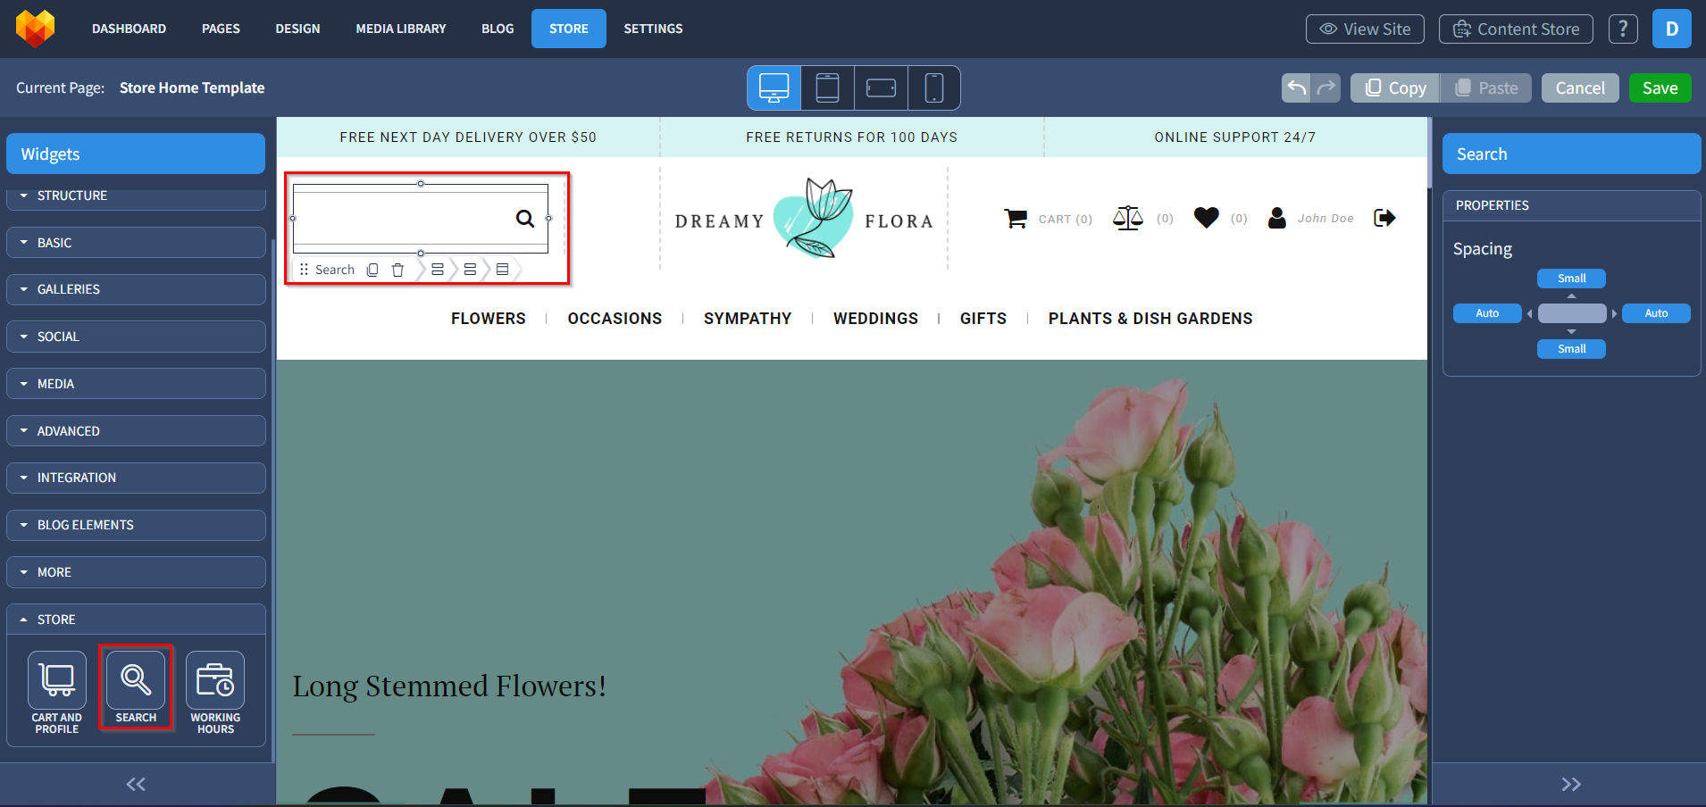
Task: Open the Design menu
Action: coord(297,29)
